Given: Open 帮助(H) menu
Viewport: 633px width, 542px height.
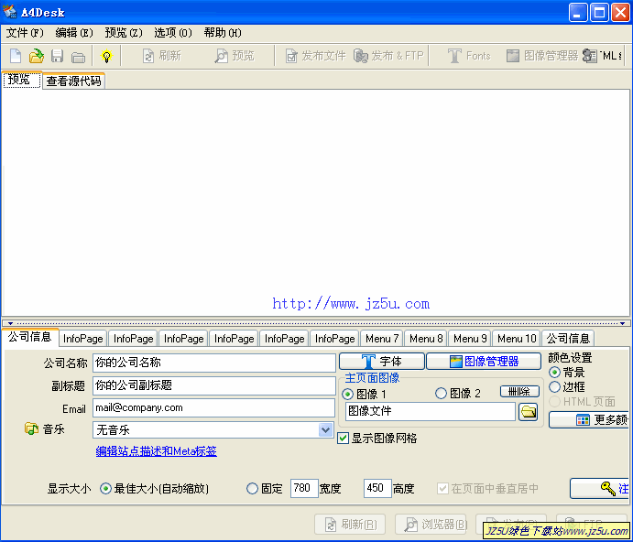Looking at the screenshot, I should pos(223,33).
